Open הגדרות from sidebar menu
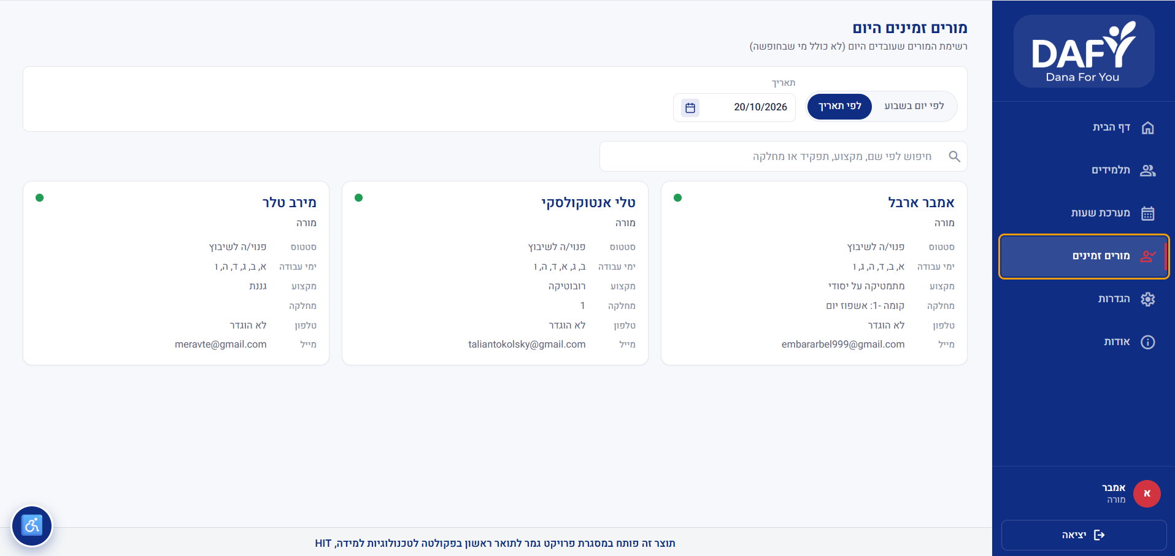Image resolution: width=1175 pixels, height=556 pixels. pyautogui.click(x=1084, y=299)
